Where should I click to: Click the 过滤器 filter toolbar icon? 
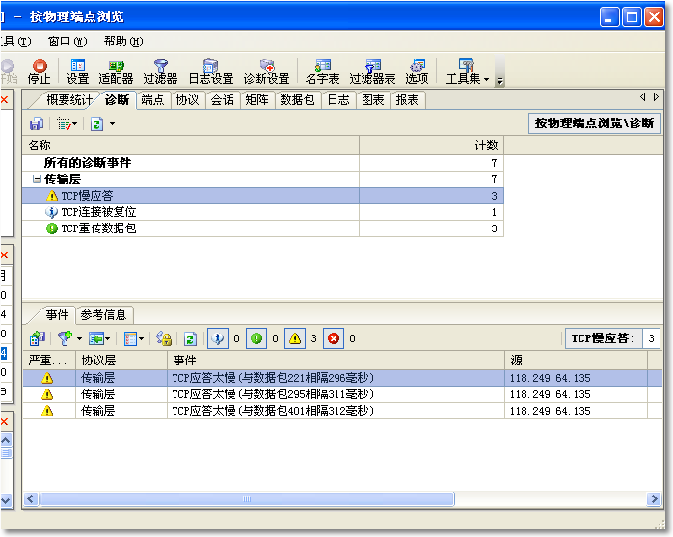tap(160, 71)
